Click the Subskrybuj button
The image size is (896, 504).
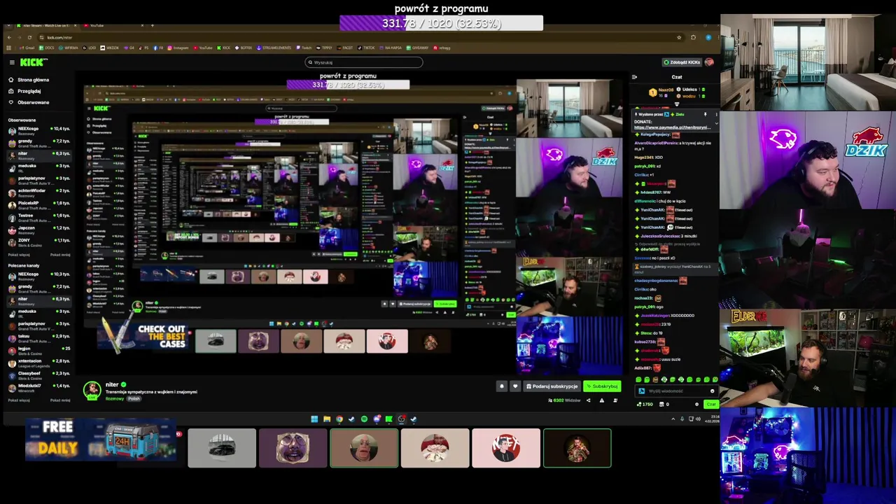coord(602,386)
